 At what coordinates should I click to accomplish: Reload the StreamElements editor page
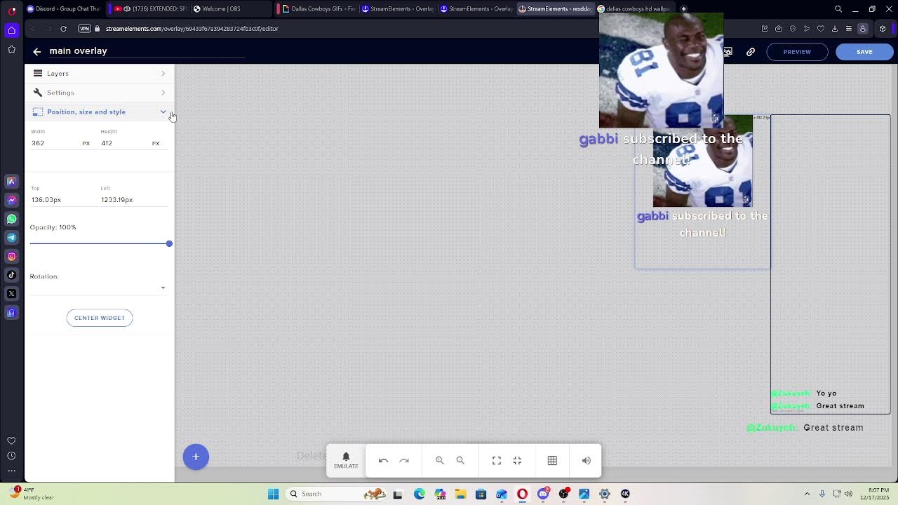pos(63,29)
